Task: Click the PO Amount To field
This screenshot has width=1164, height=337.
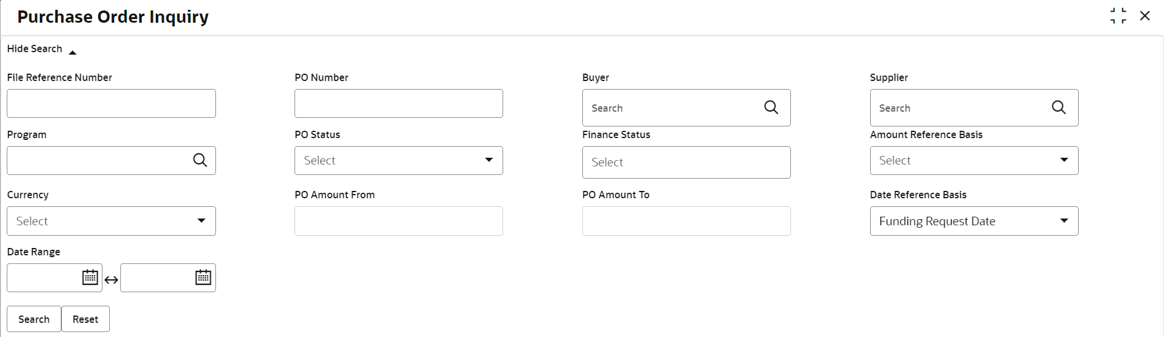Action: click(686, 221)
